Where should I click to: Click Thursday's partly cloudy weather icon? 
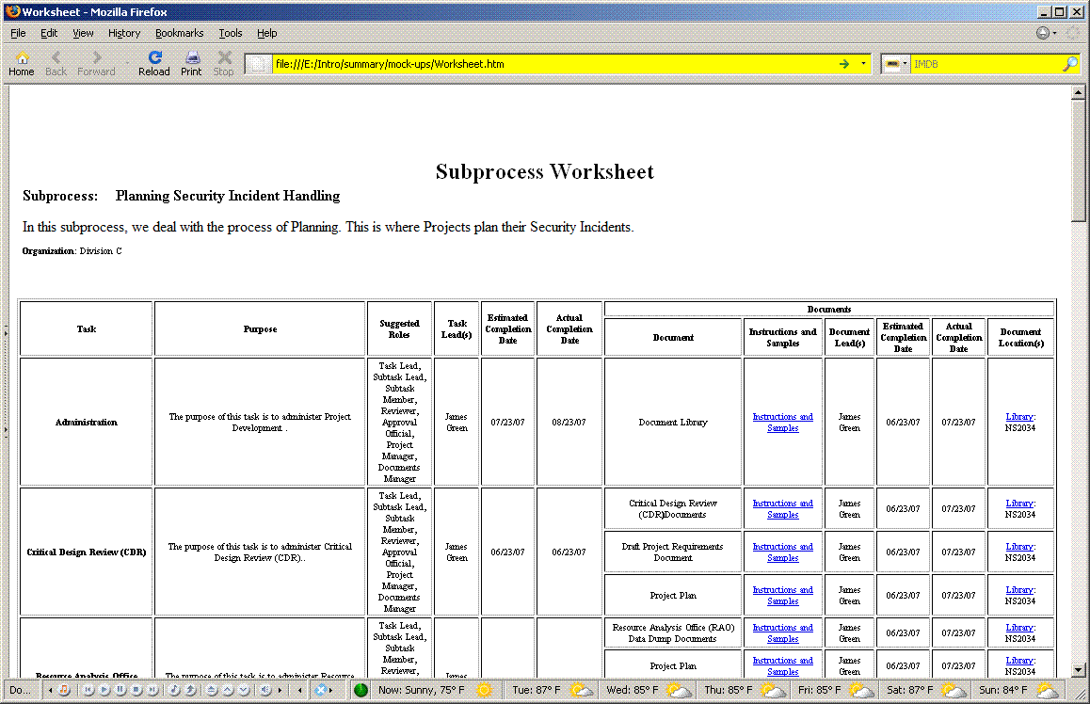tap(772, 690)
